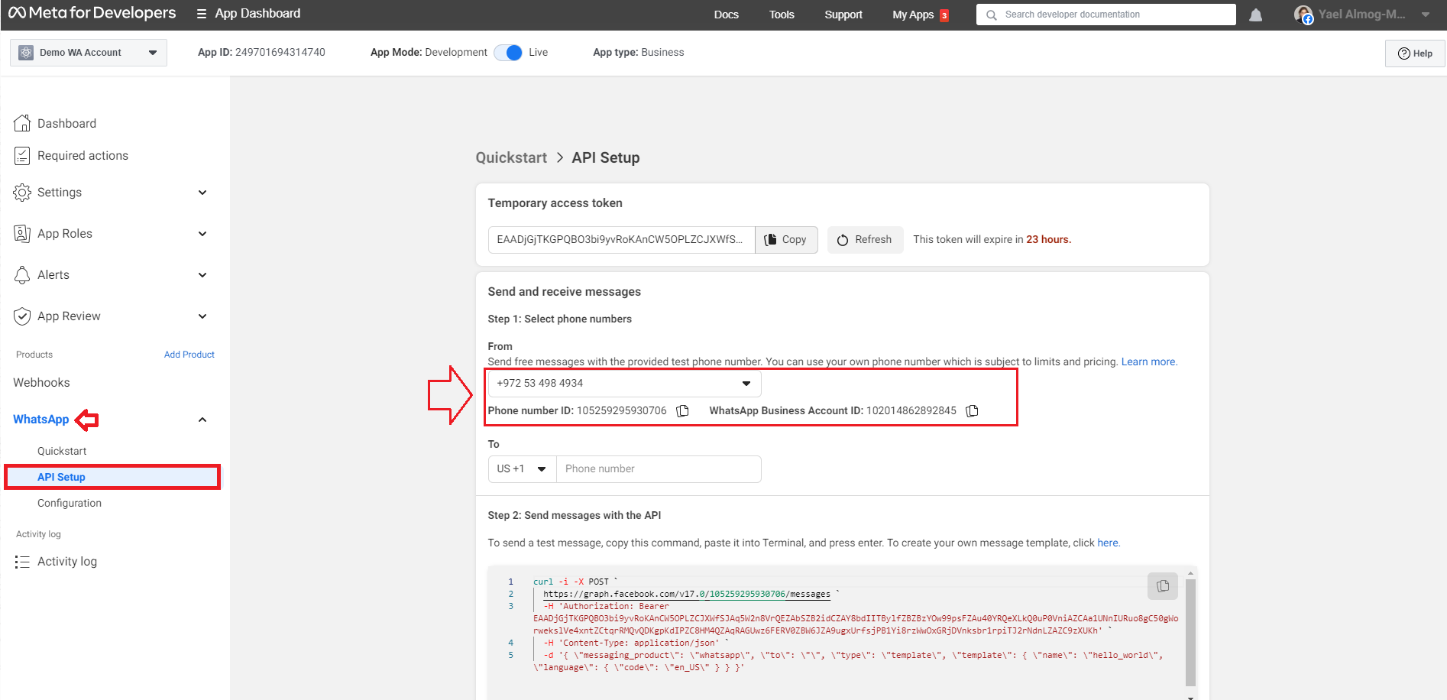Screen dimensions: 1447x700
Task: Click the Demo WA Account app icon
Action: pos(26,53)
